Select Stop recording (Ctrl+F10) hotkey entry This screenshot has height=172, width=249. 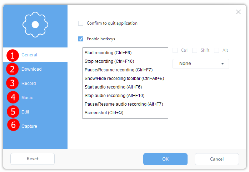click(125, 61)
